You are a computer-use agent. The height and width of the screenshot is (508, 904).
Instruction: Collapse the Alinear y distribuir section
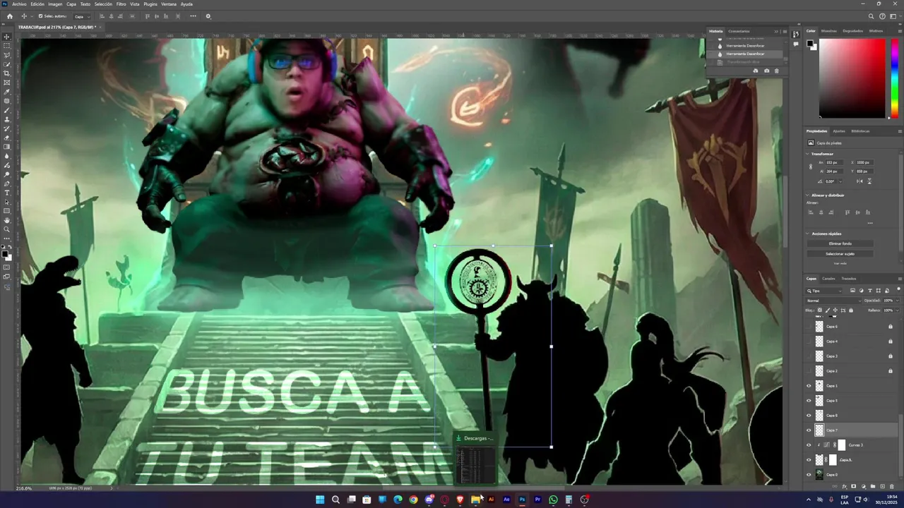pyautogui.click(x=808, y=195)
